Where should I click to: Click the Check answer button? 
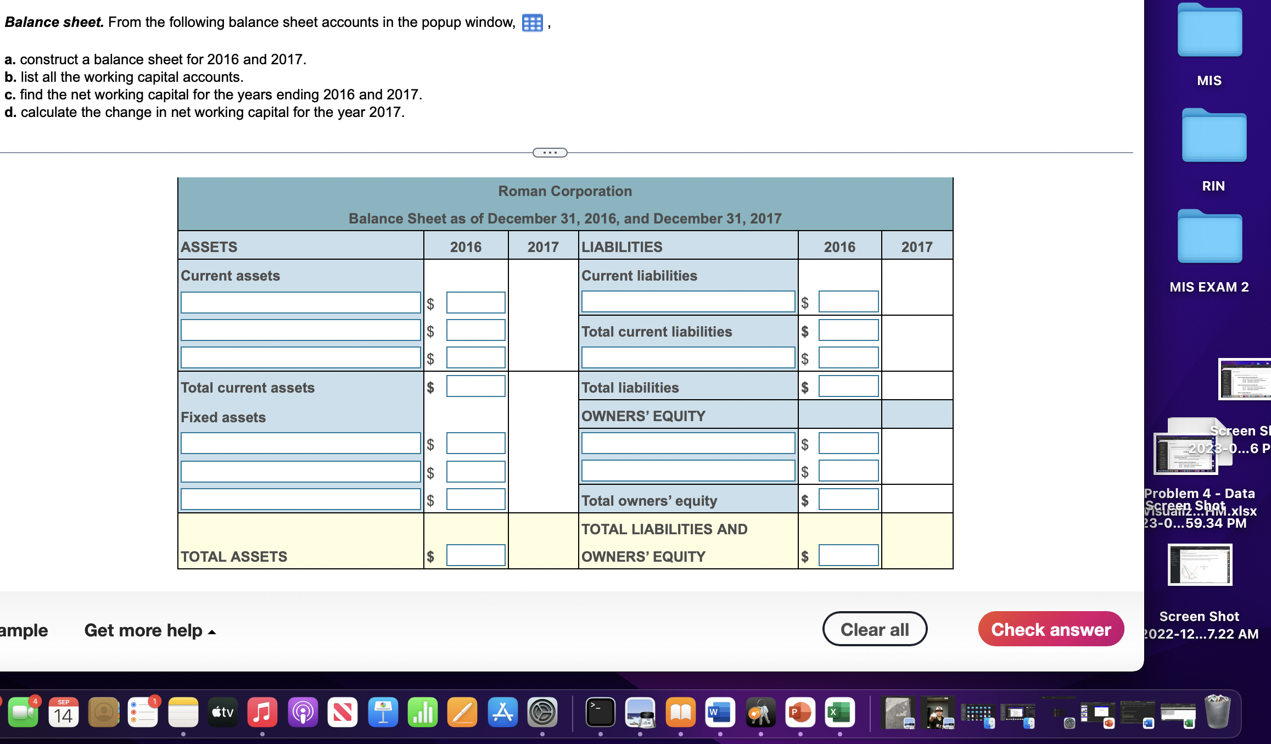pos(1050,629)
